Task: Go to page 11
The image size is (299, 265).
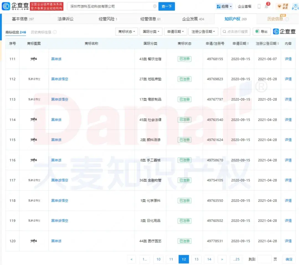Action: click(x=171, y=259)
